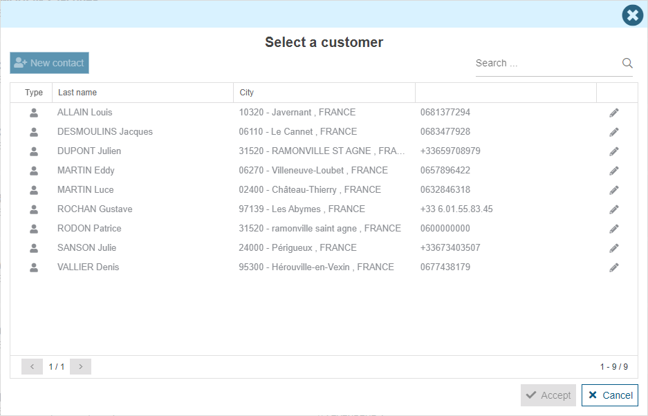This screenshot has width=648, height=416.
Task: Click the Accept button
Action: pos(548,395)
